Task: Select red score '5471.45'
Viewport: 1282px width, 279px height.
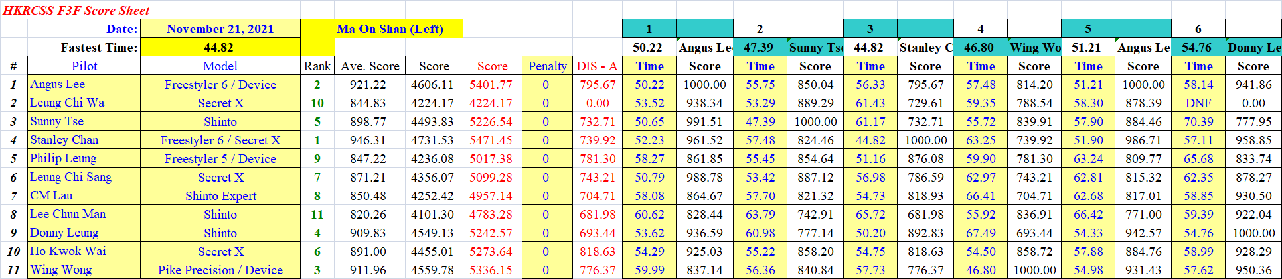Action: coord(491,140)
